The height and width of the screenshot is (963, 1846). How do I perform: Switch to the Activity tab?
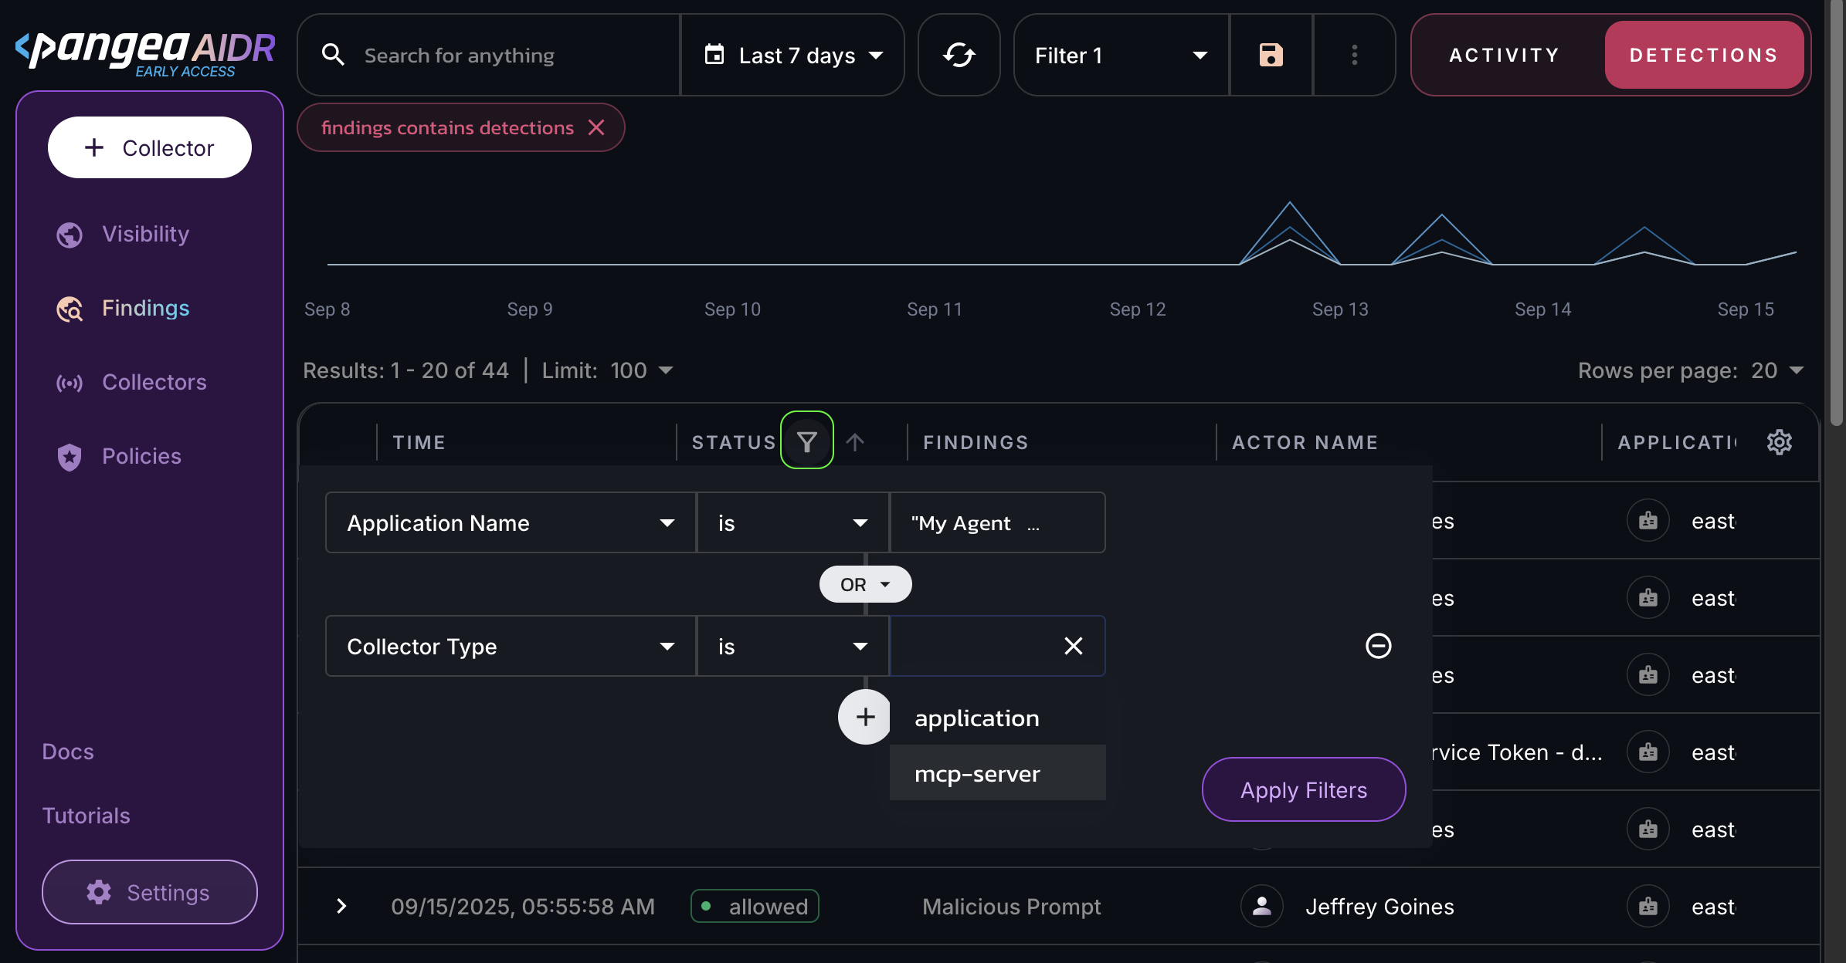coord(1504,55)
